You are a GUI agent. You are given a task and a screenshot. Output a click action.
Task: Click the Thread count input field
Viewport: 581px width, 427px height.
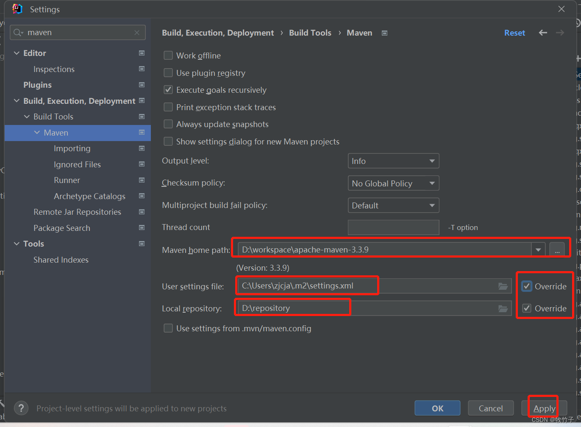coord(393,227)
